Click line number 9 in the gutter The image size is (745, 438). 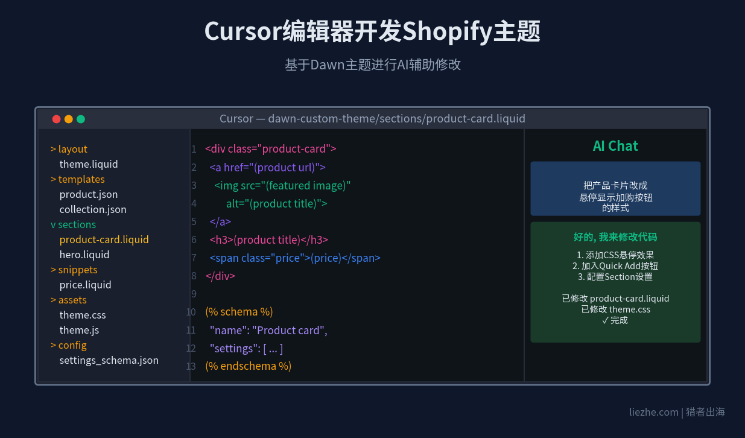[194, 294]
